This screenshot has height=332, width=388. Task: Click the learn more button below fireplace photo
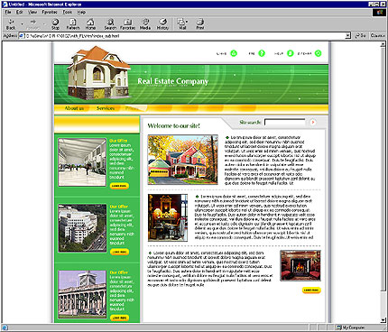click(311, 290)
